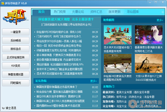Open post 韩国玩家星际争霸高达作品死神来了
This screenshot has width=167, height=112.
click(57, 87)
